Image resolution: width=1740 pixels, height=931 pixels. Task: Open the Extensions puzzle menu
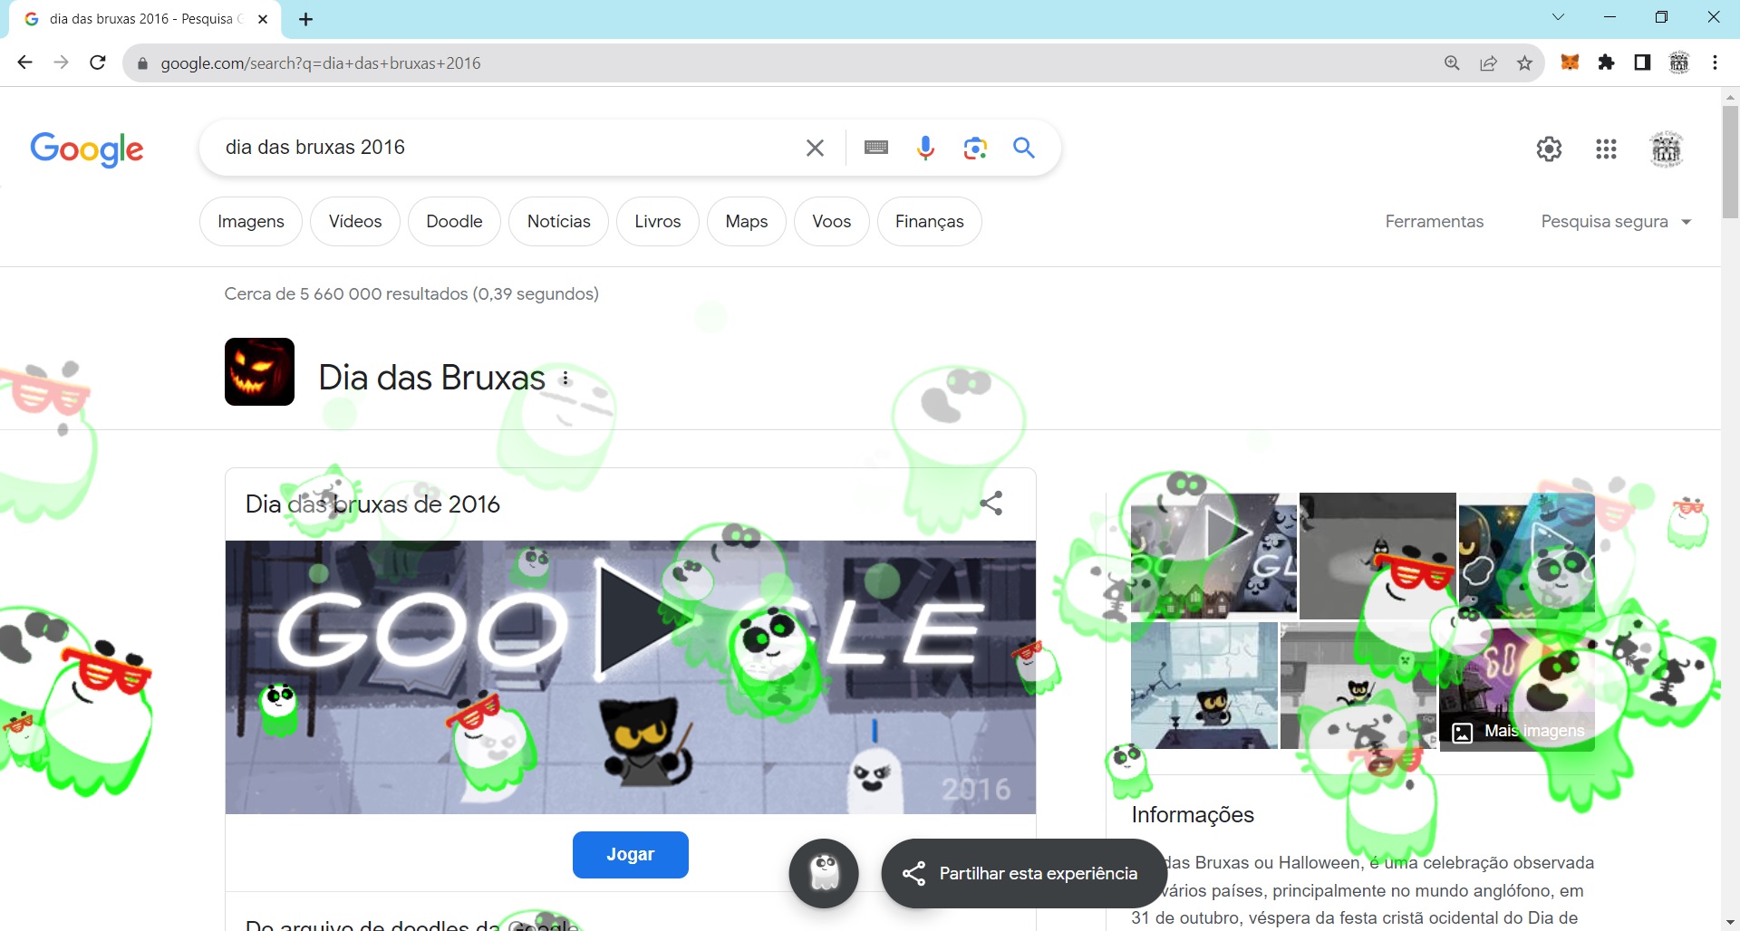pyautogui.click(x=1606, y=62)
